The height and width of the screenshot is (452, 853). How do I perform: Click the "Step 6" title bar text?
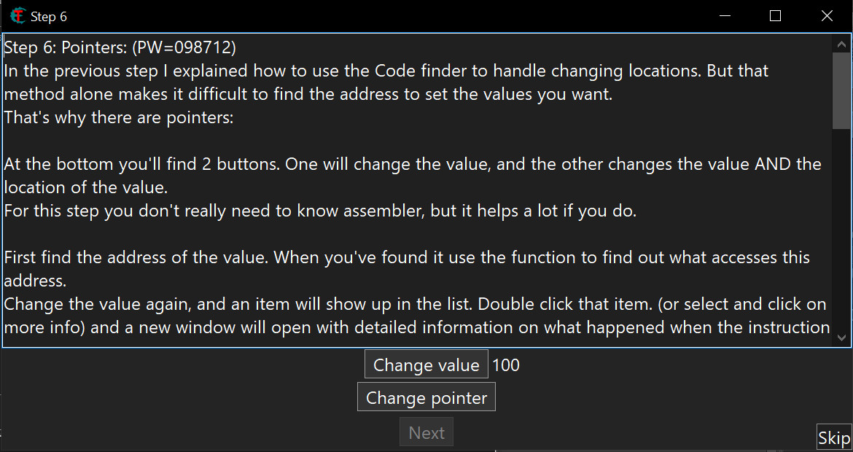point(49,16)
